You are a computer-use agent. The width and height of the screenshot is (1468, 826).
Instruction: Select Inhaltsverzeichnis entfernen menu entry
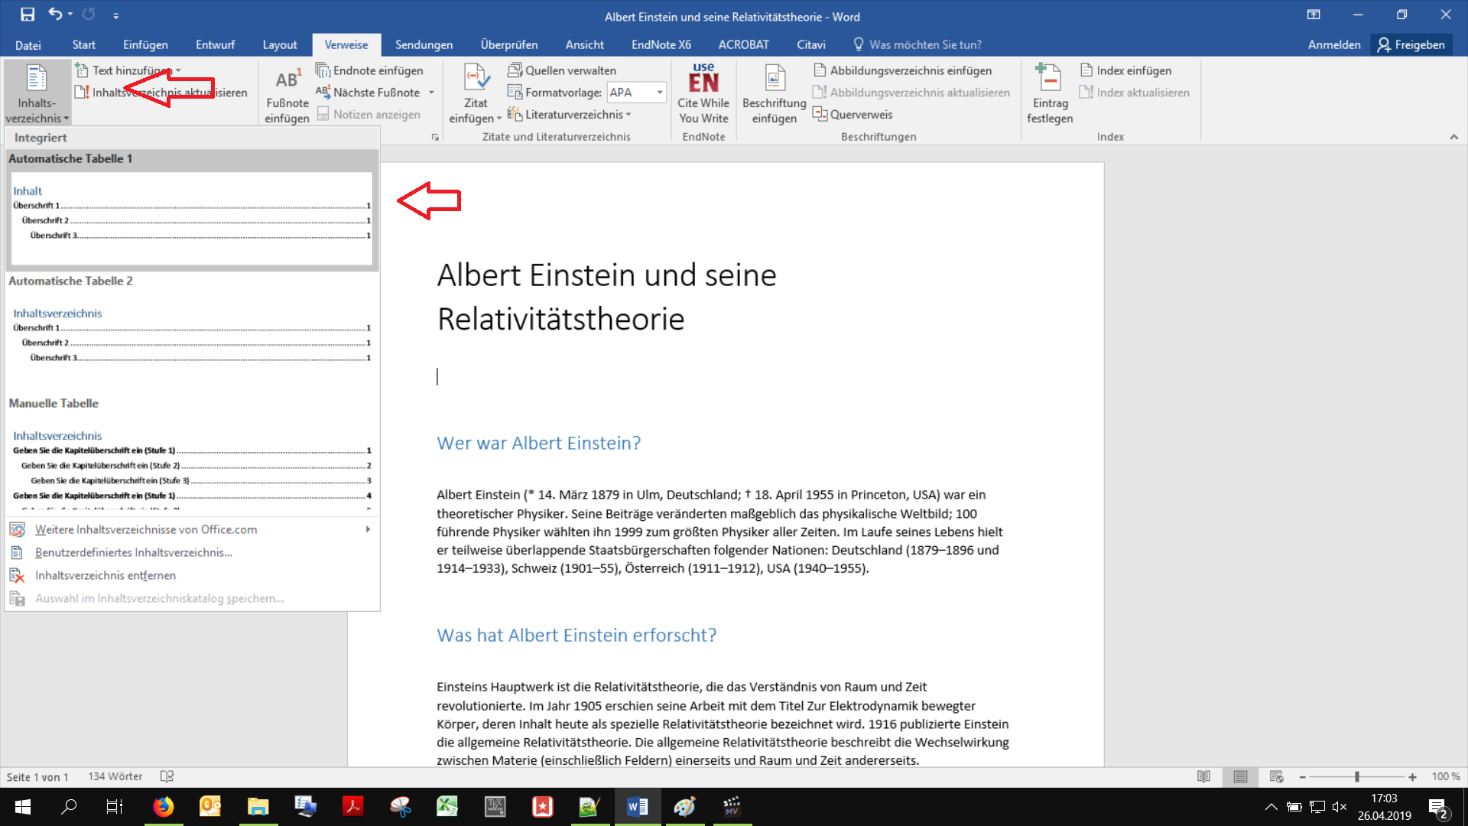pos(106,575)
